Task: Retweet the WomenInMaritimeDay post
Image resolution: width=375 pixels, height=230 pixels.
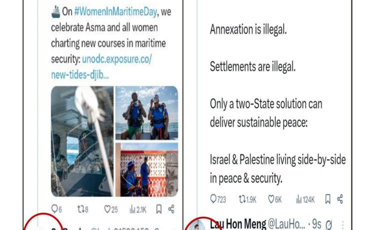Action: tap(83, 209)
